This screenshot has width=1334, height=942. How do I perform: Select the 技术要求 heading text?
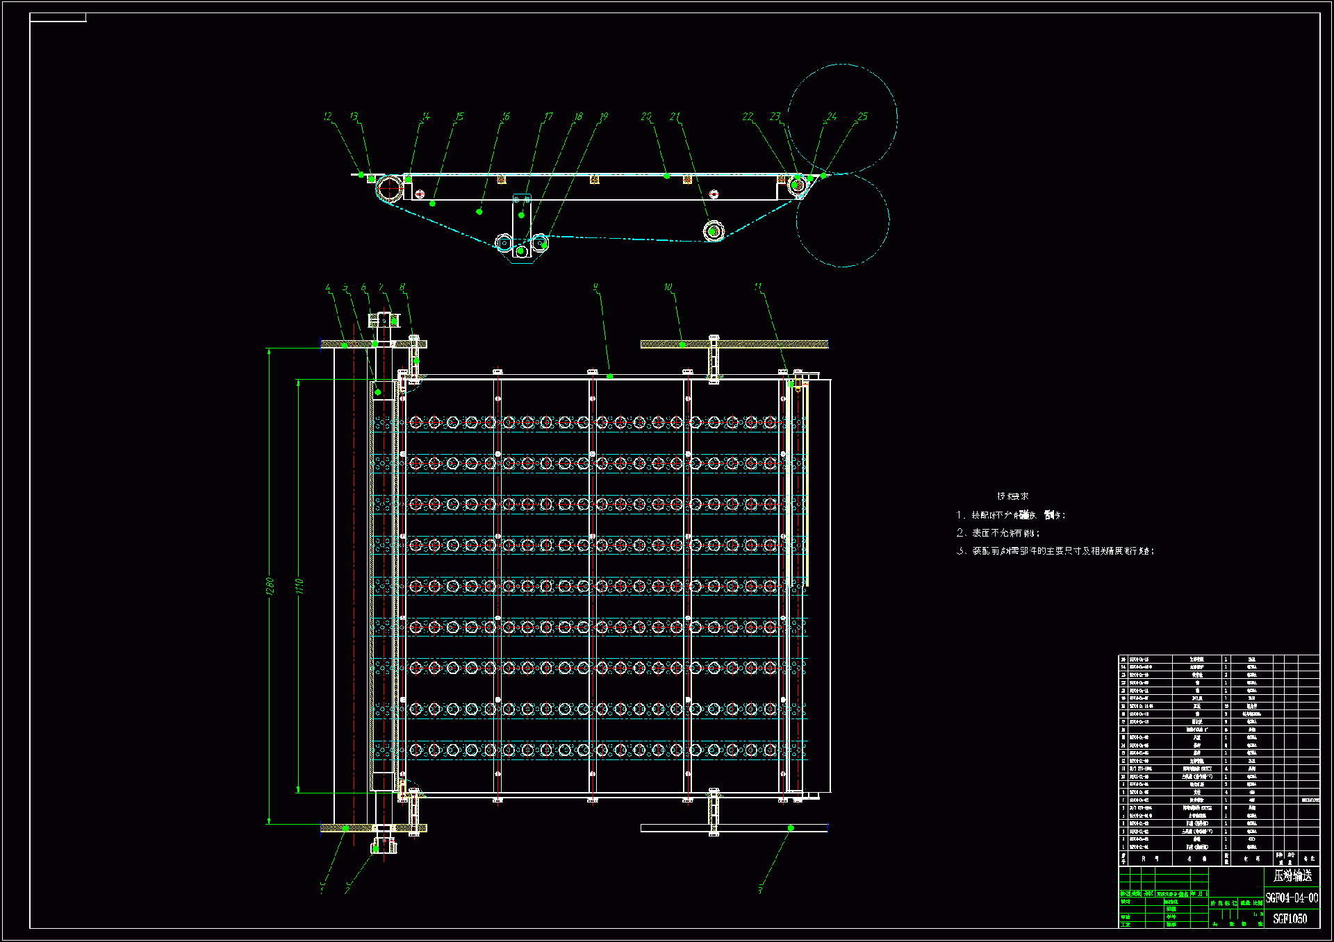click(x=1012, y=496)
